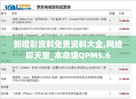
Task: Click the 数量 column header
Action: point(112,14)
